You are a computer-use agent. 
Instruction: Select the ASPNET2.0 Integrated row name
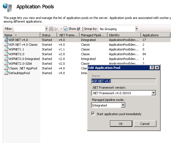[x=24, y=59]
